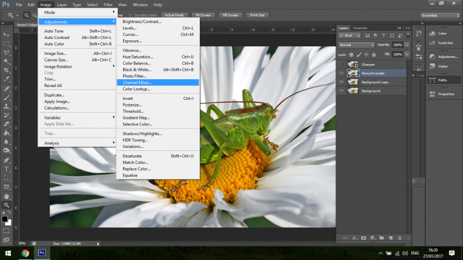Expand the Mode submenu
The image size is (463, 260).
77,12
